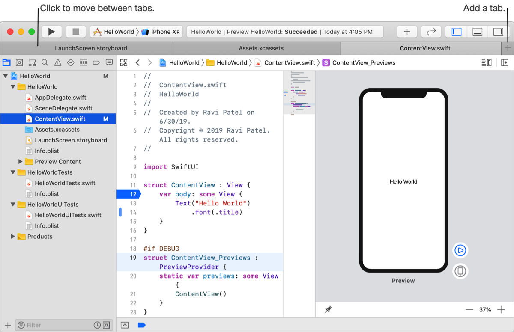Collapse the HelloWorldTests folder
This screenshot has width=514, height=332.
[13, 172]
